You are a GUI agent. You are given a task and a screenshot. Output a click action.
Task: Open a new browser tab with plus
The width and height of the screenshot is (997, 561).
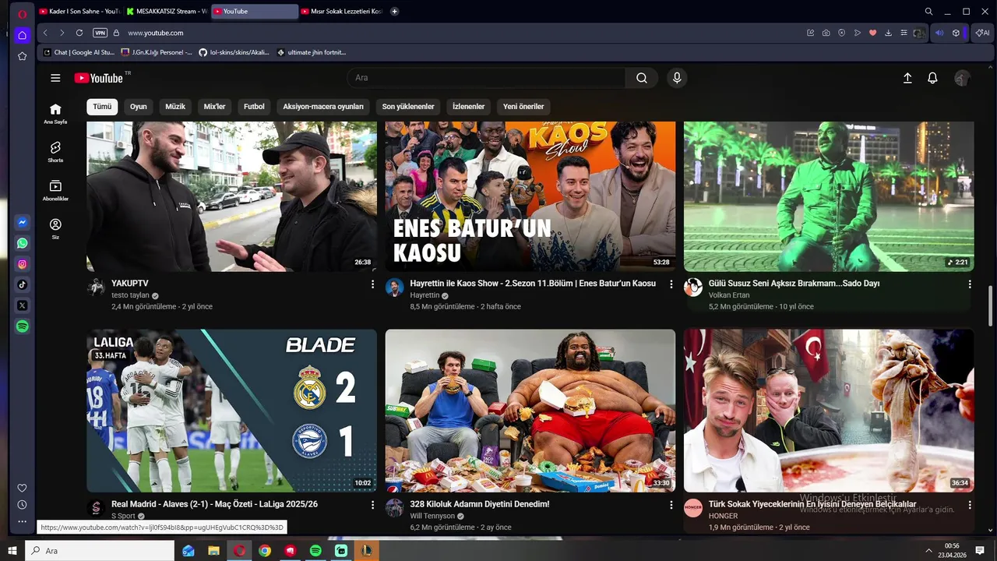(x=394, y=12)
